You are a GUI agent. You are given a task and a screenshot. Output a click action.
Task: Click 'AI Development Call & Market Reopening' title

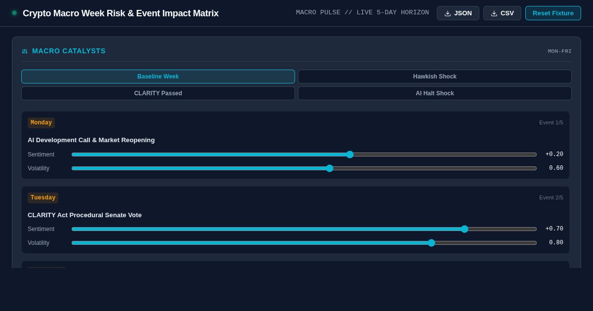[91, 140]
